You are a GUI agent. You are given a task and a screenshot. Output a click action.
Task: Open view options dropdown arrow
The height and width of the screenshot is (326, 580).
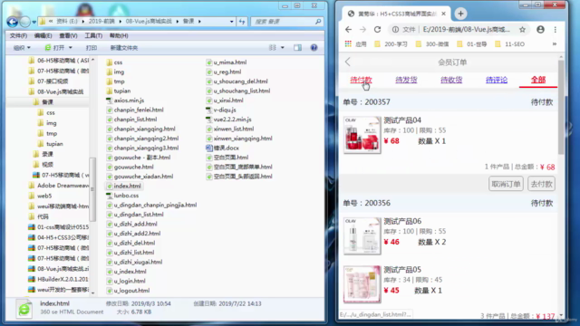tap(282, 48)
